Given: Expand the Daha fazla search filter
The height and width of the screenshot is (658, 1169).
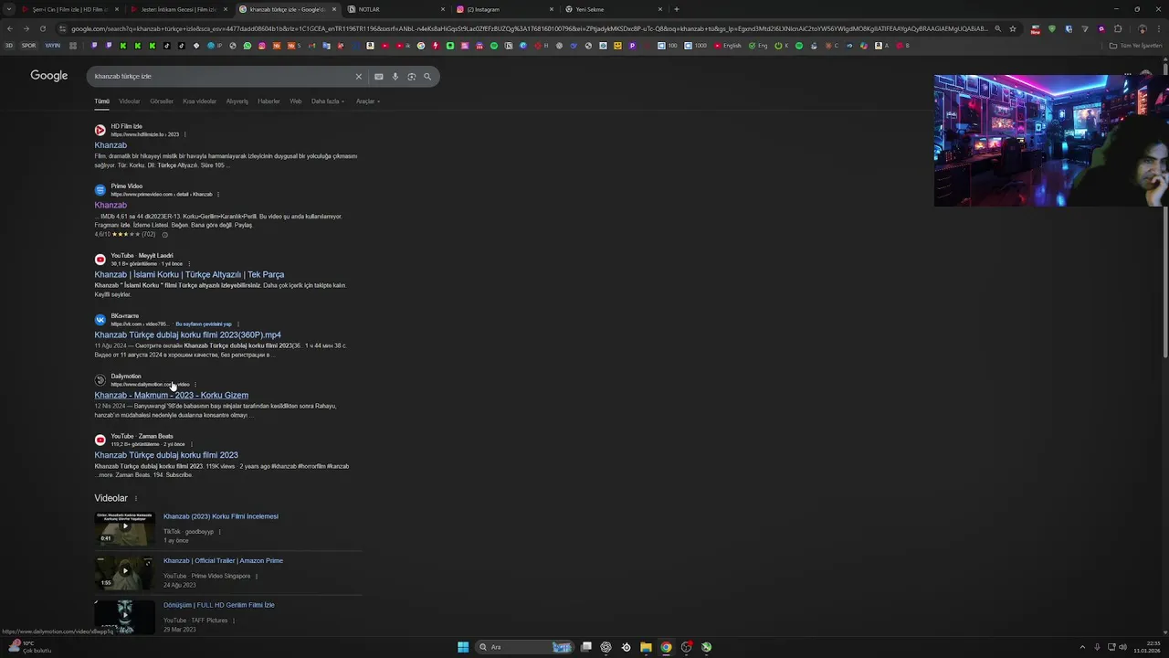Looking at the screenshot, I should (x=328, y=101).
